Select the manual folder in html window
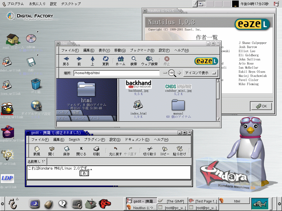 coord(178,105)
